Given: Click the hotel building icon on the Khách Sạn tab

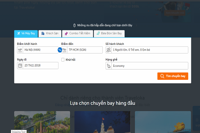Looking at the screenshot, I should point(43,34).
